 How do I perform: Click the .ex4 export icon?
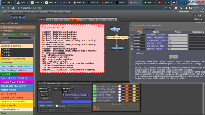coord(22,17)
